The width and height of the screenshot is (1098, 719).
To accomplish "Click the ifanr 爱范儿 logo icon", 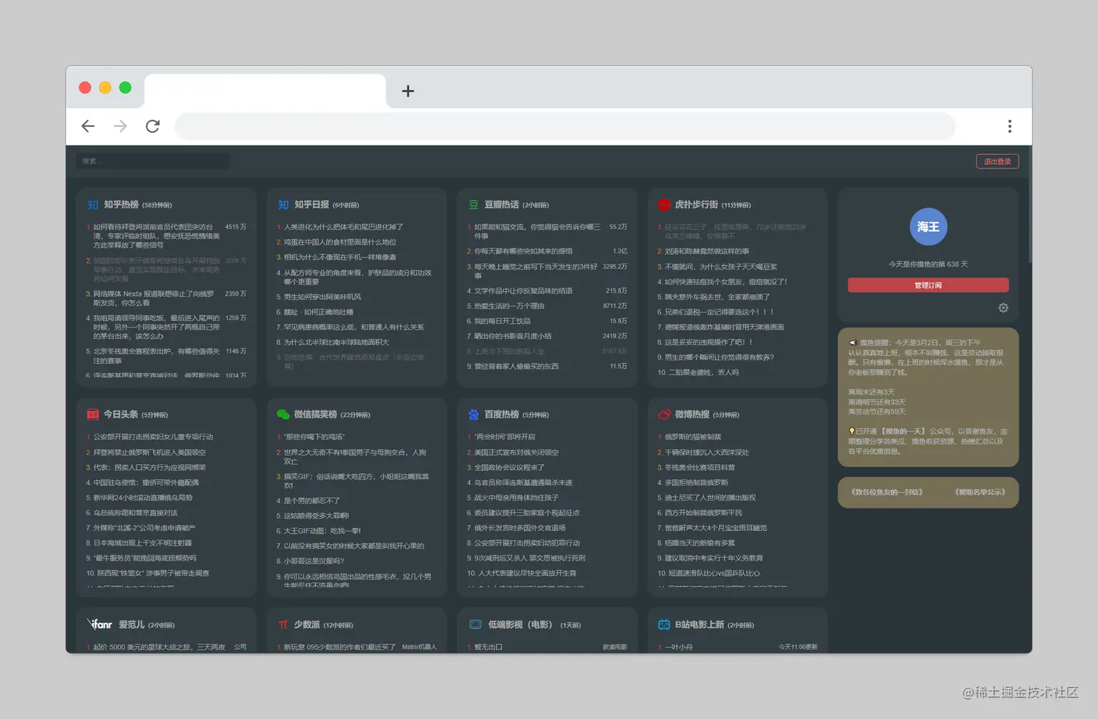I will (x=99, y=624).
